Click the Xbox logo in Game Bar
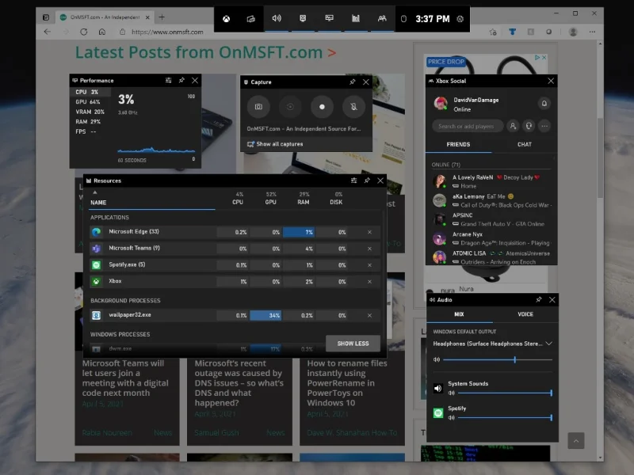Image resolution: width=634 pixels, height=475 pixels. coord(226,18)
